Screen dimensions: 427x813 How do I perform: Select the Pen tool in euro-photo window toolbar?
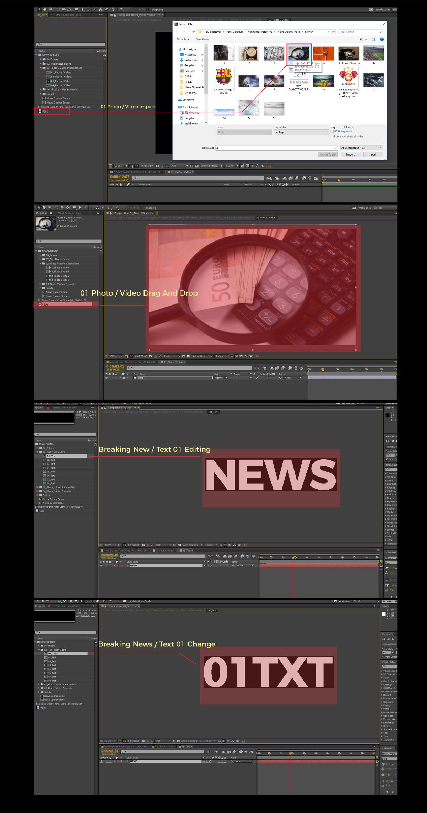(80, 207)
